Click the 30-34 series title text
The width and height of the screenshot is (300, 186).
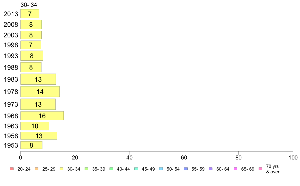[x=29, y=5]
